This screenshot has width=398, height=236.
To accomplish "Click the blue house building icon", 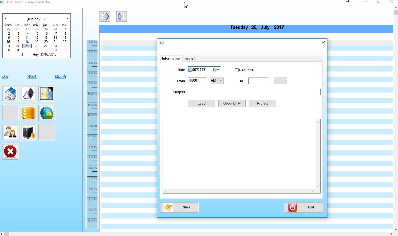I will click(x=10, y=94).
